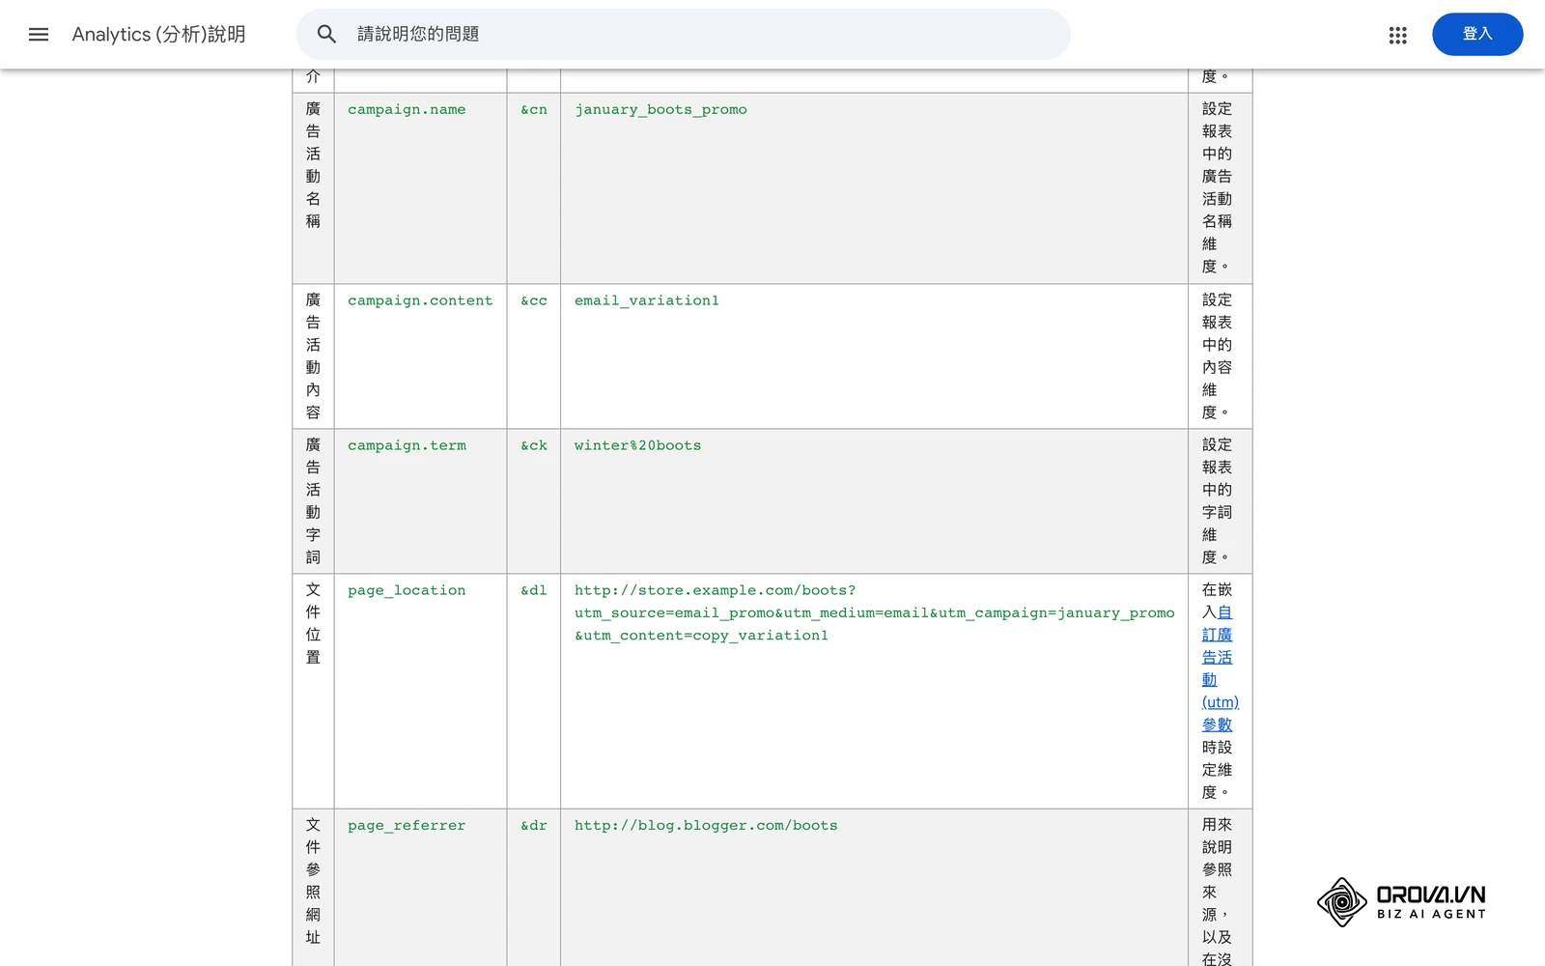This screenshot has width=1545, height=966.
Task: Click the email_variation1 example value
Action: [x=647, y=301]
